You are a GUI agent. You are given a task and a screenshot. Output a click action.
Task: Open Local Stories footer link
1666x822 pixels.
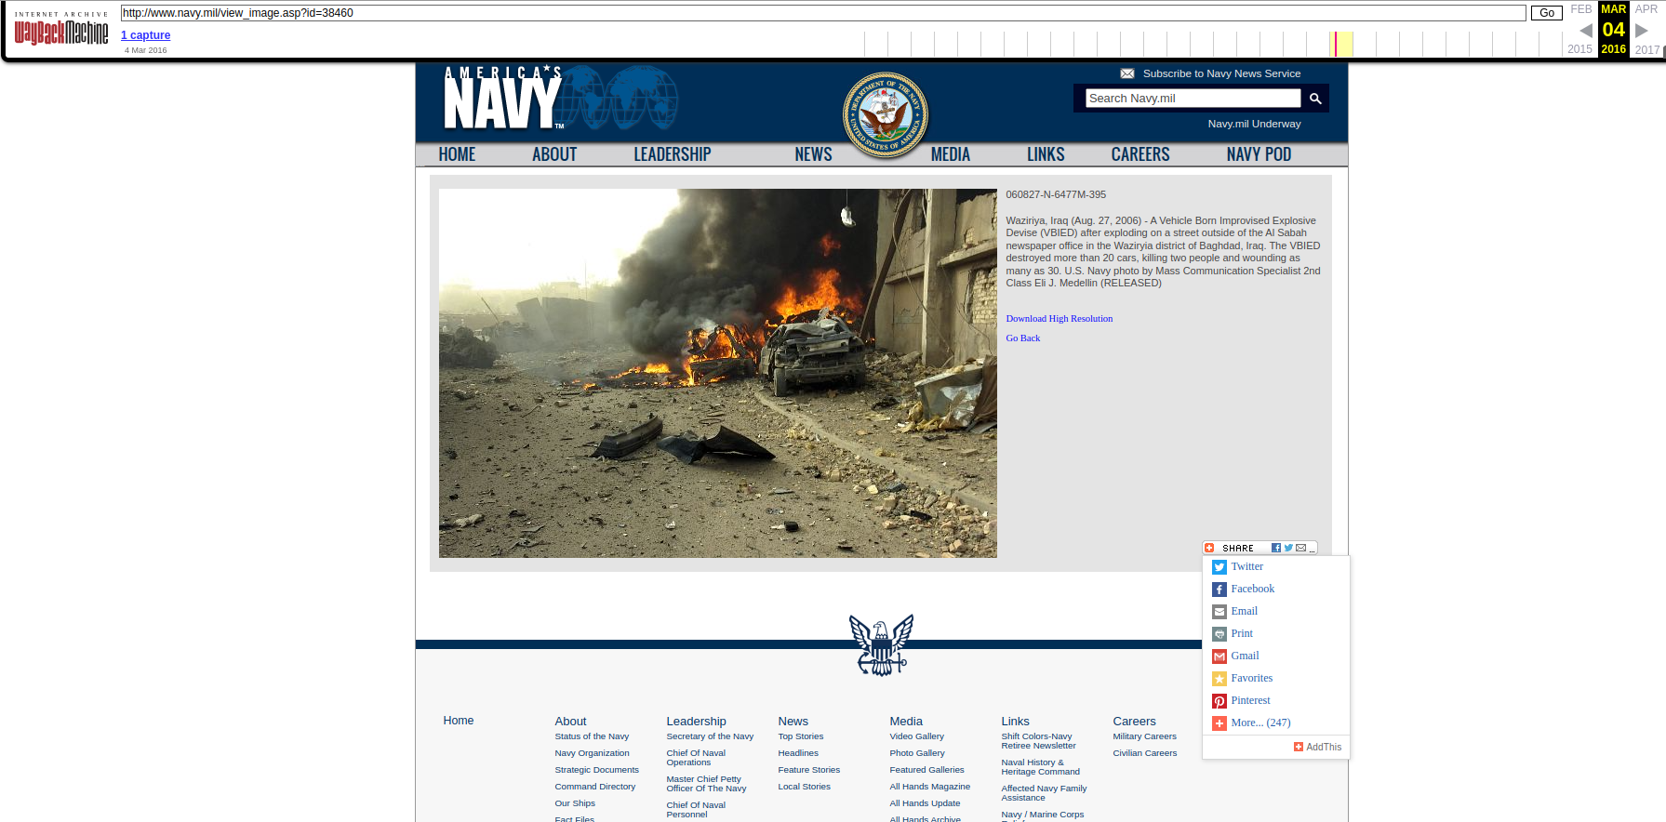pyautogui.click(x=804, y=787)
